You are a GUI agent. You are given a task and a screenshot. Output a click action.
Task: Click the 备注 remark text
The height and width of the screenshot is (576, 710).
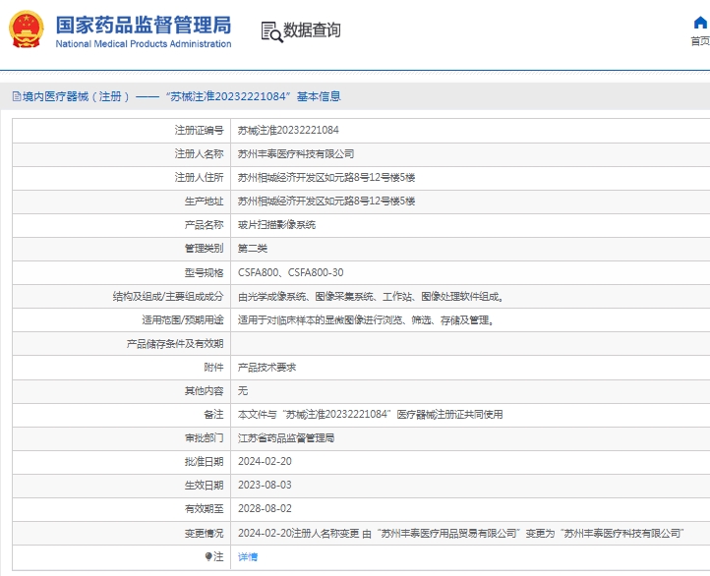point(370,414)
